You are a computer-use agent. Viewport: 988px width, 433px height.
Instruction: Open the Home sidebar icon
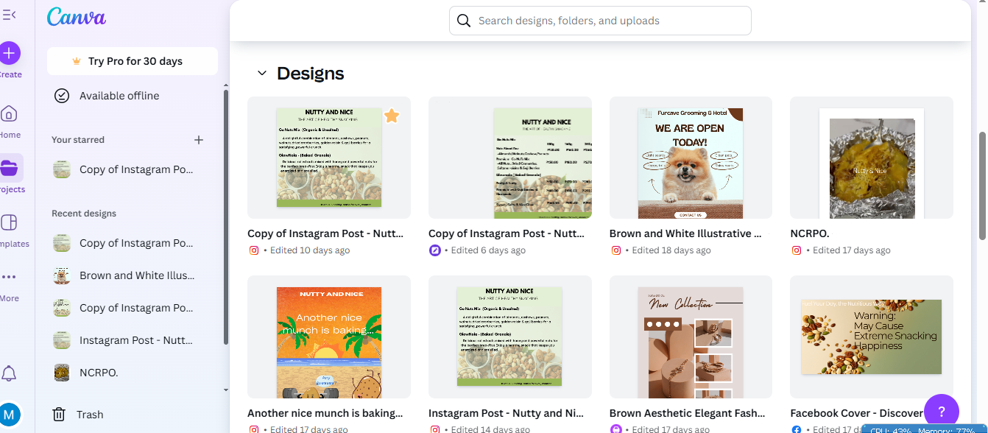pos(10,114)
